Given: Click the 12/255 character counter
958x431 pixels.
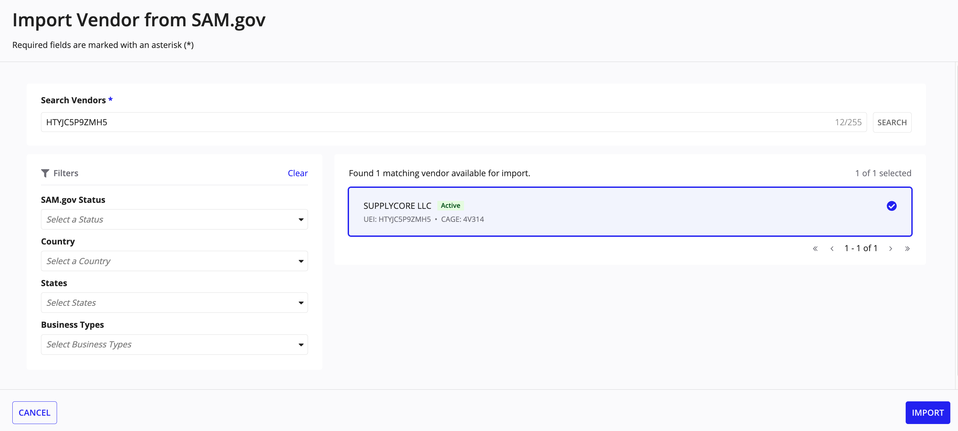Looking at the screenshot, I should click(x=848, y=122).
